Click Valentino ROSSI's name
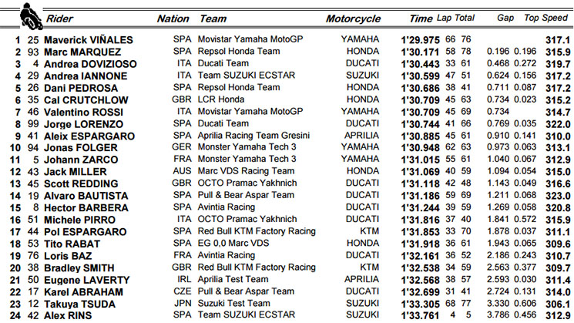The image size is (574, 323). point(83,112)
